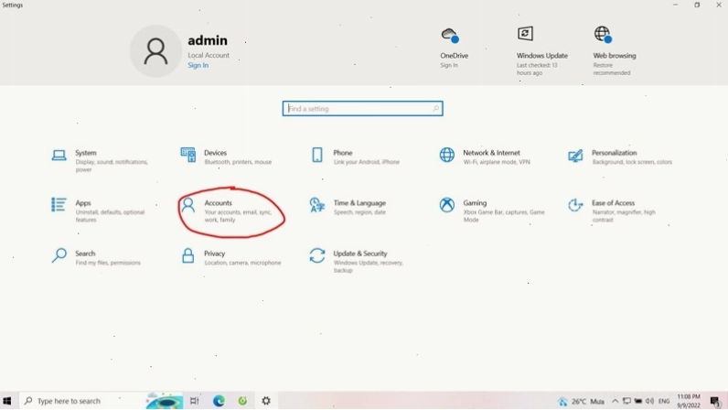Viewport: 728px width, 410px height.
Task: Click the Apps category title
Action: click(83, 203)
